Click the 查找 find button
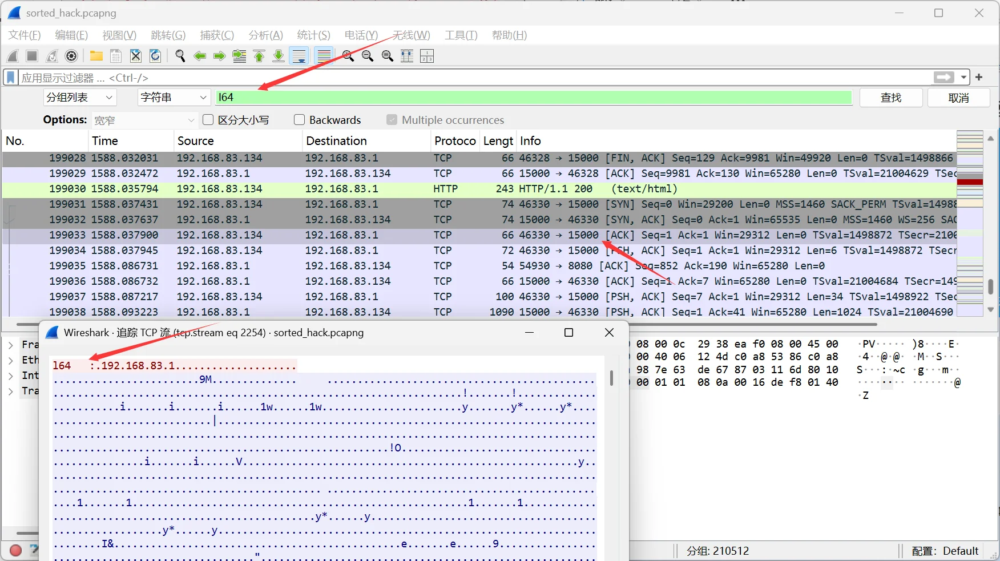This screenshot has width=1000, height=561. (x=891, y=98)
